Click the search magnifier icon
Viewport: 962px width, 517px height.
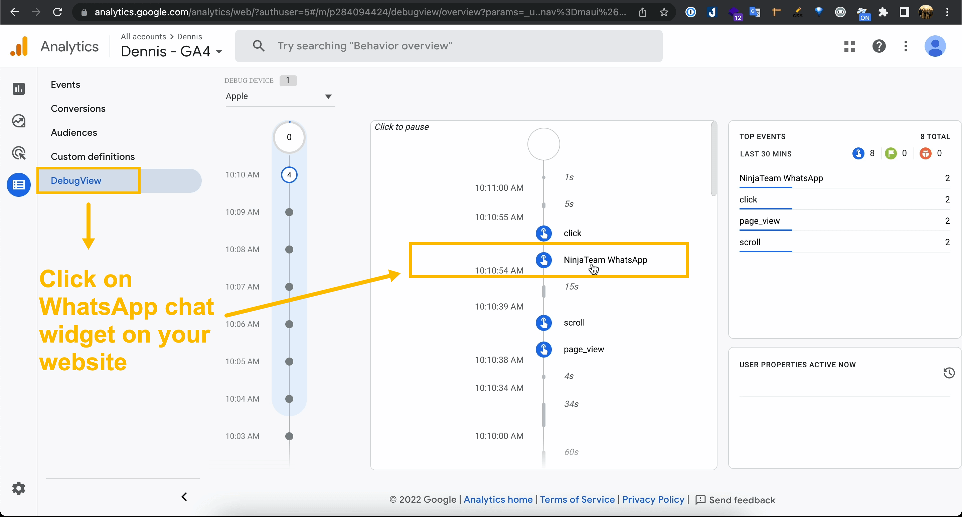click(259, 46)
